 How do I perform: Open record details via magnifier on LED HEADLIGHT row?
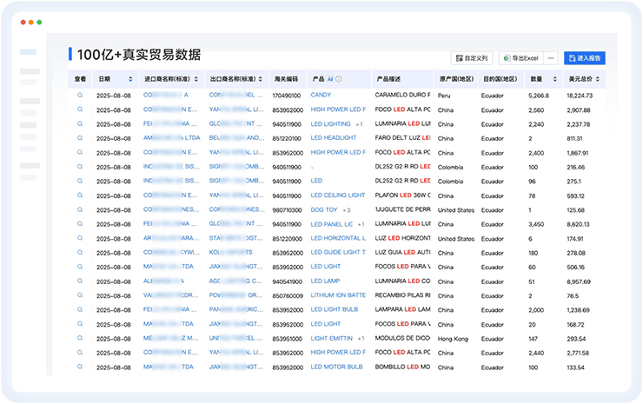coord(80,138)
